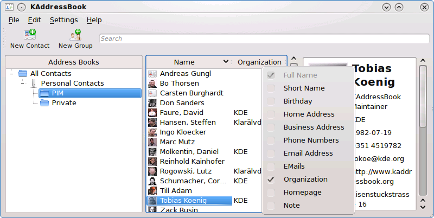Click the Private folder icon
The image size is (434, 218).
[44, 103]
